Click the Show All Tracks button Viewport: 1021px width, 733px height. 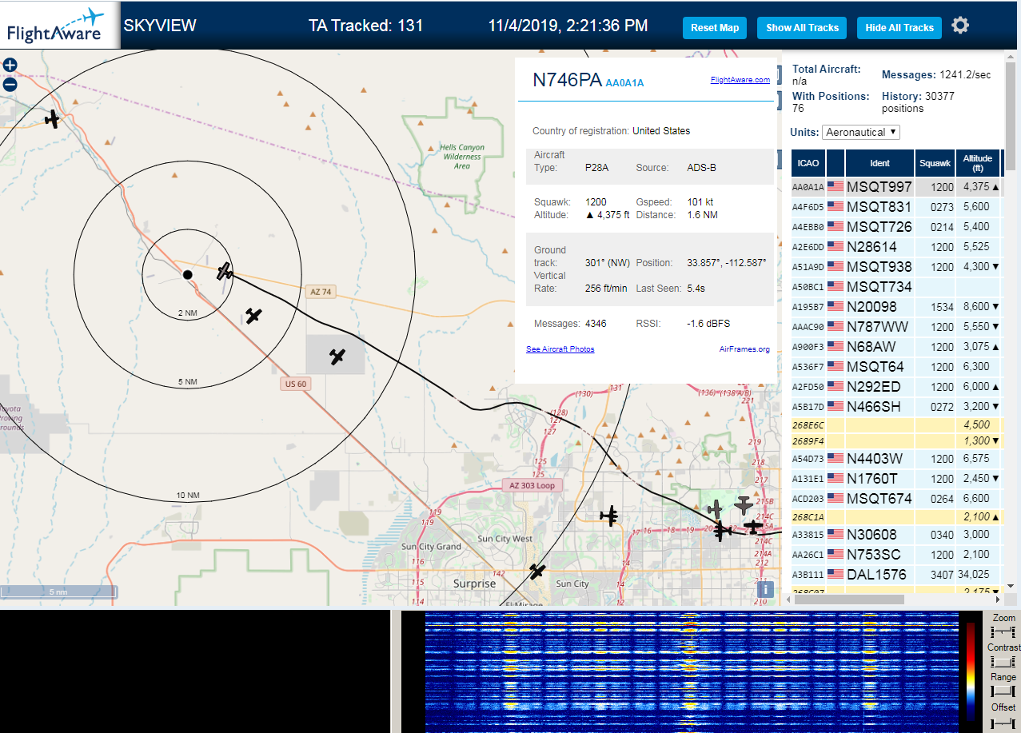pyautogui.click(x=802, y=27)
